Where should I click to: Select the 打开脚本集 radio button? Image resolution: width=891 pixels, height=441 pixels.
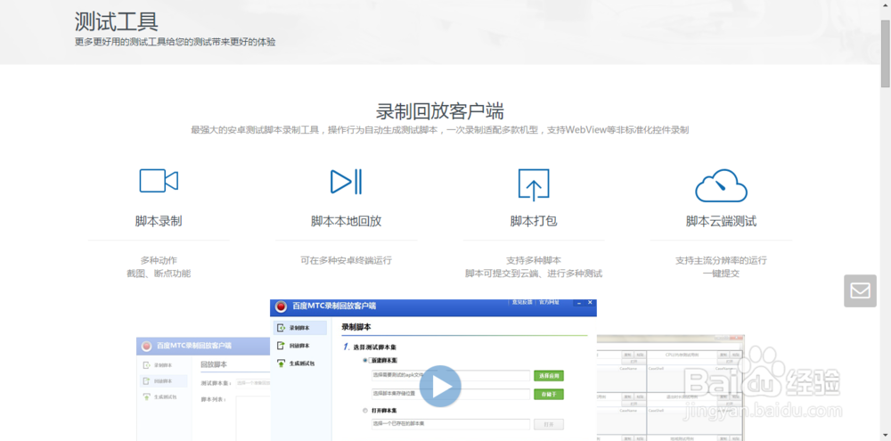(x=364, y=411)
